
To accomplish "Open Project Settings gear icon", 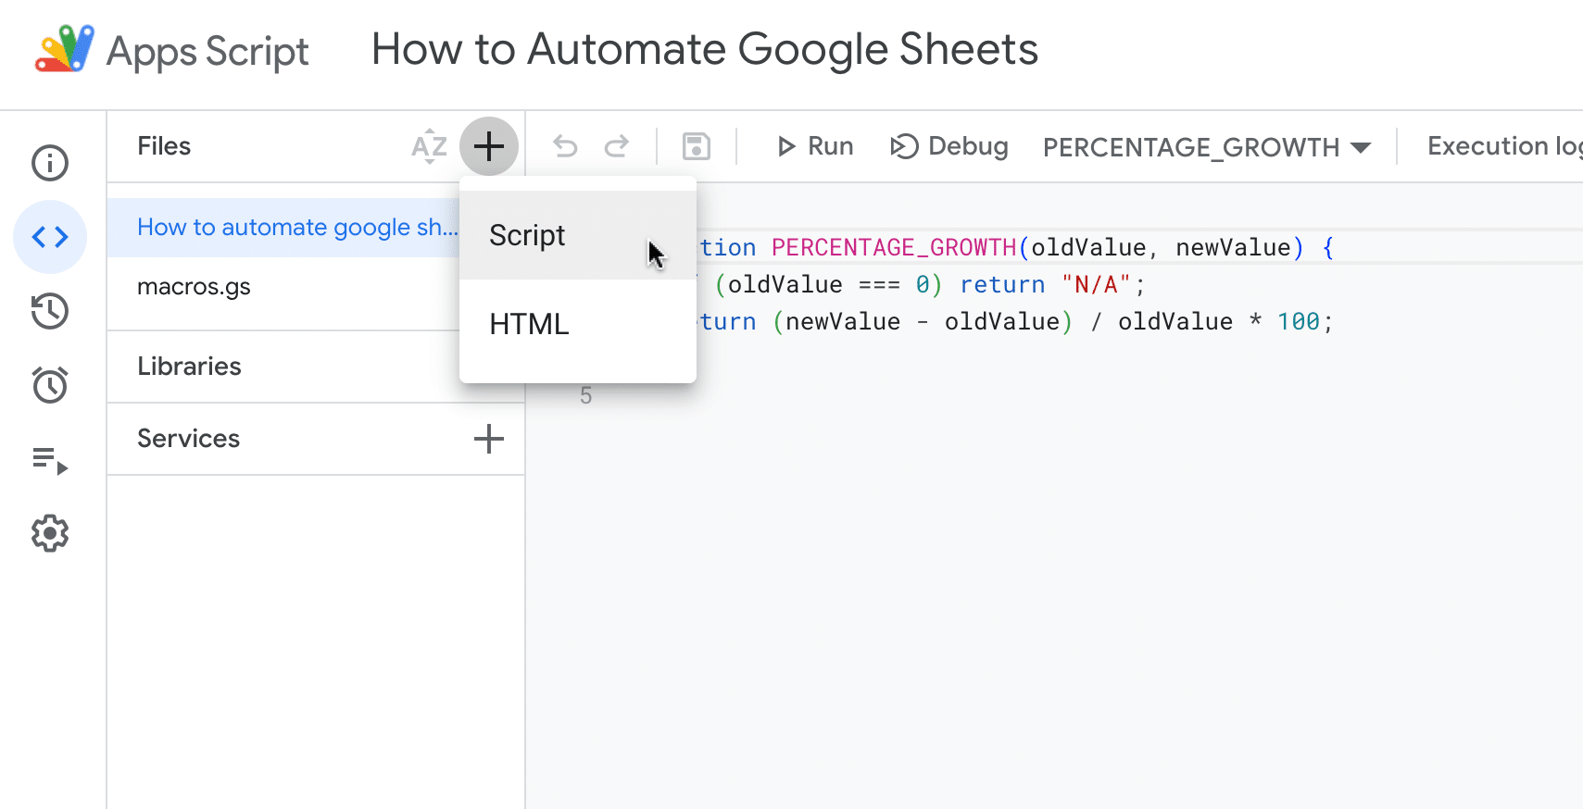I will [50, 533].
